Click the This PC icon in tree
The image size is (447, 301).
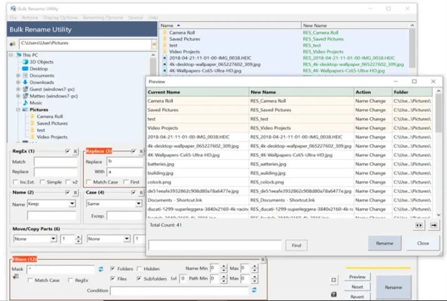click(x=19, y=55)
